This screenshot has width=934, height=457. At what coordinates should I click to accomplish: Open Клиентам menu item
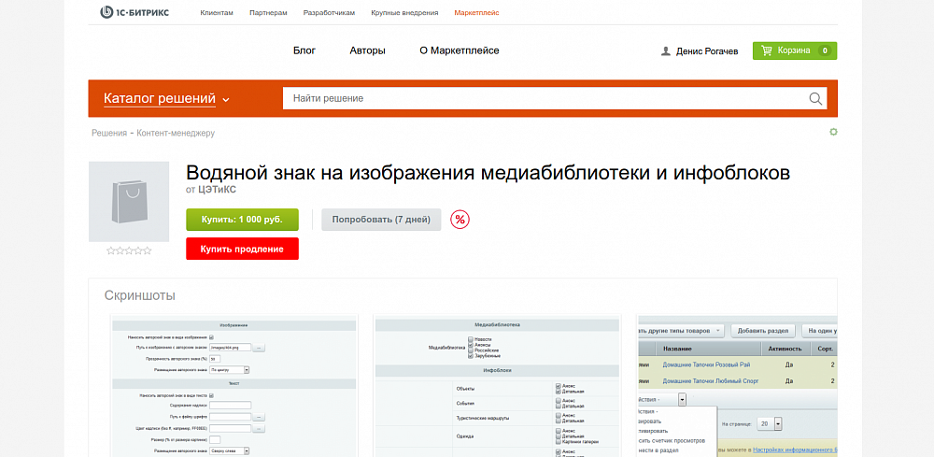pyautogui.click(x=217, y=12)
